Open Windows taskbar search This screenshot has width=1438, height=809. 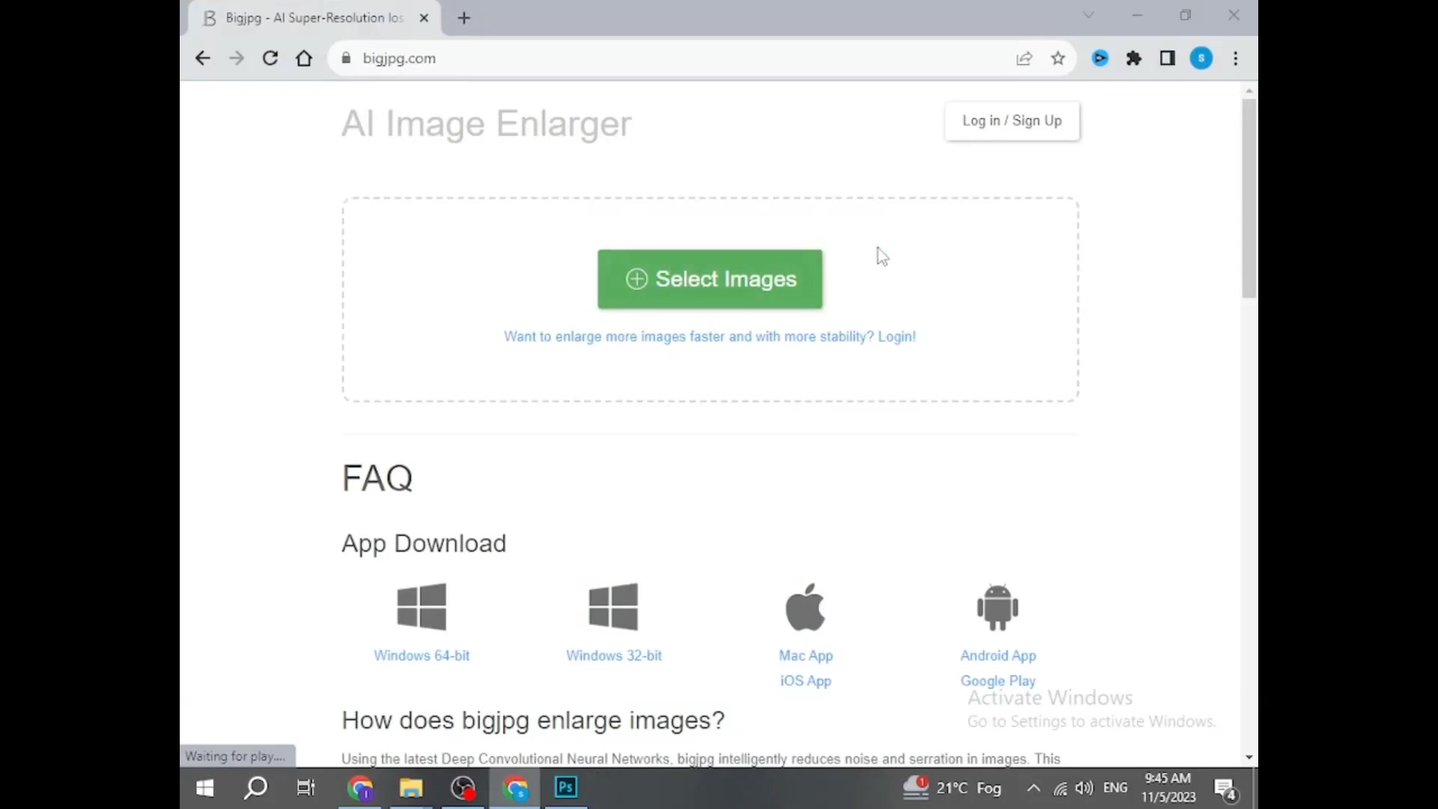(256, 788)
